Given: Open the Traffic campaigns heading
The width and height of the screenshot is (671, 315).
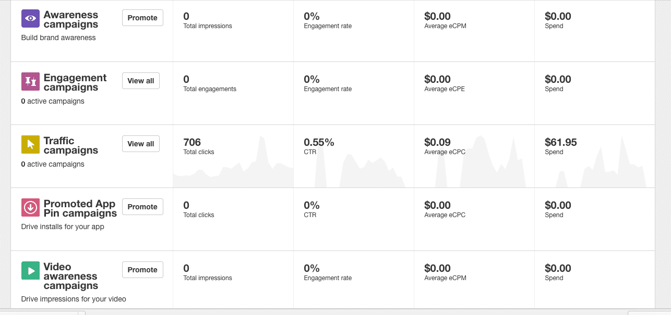Looking at the screenshot, I should tap(70, 145).
